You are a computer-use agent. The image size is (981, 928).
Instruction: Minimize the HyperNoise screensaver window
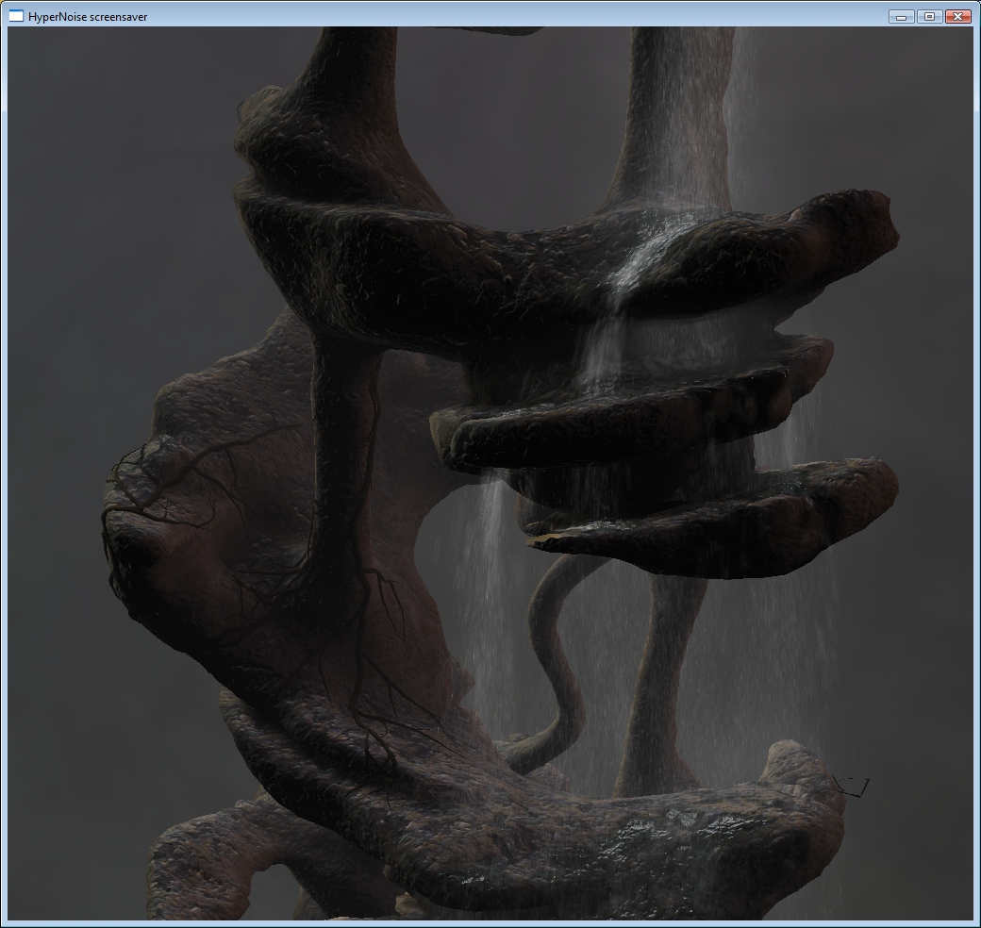(901, 16)
